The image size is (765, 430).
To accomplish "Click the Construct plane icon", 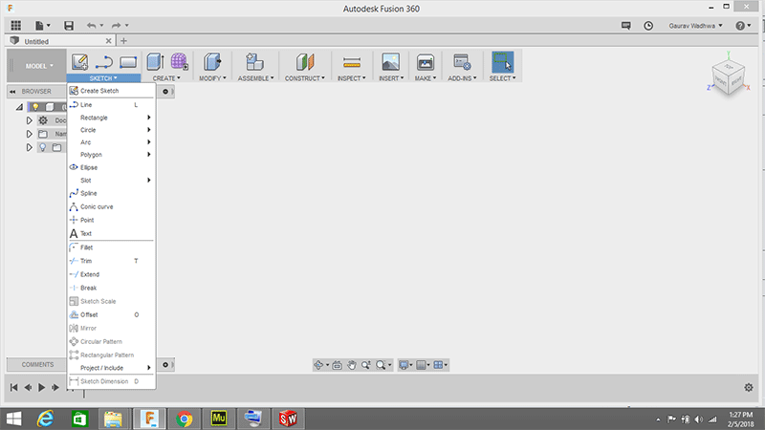I will coord(305,62).
